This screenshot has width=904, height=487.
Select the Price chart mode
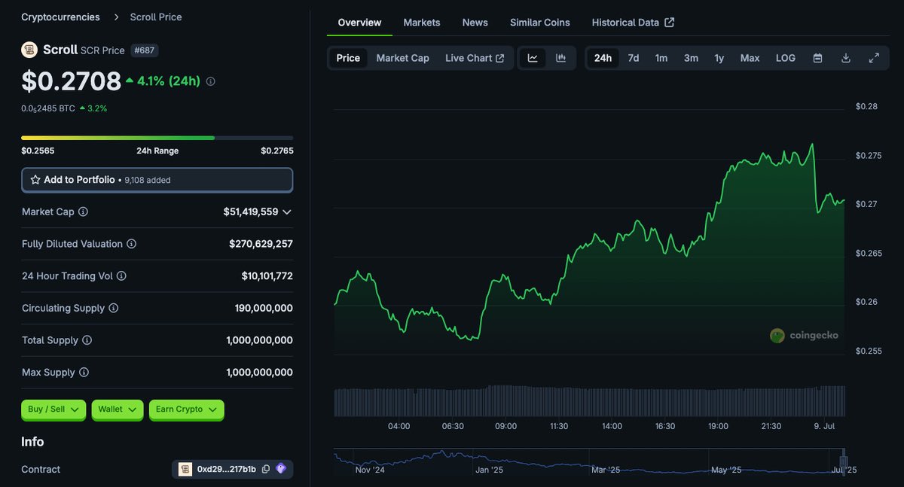(348, 58)
